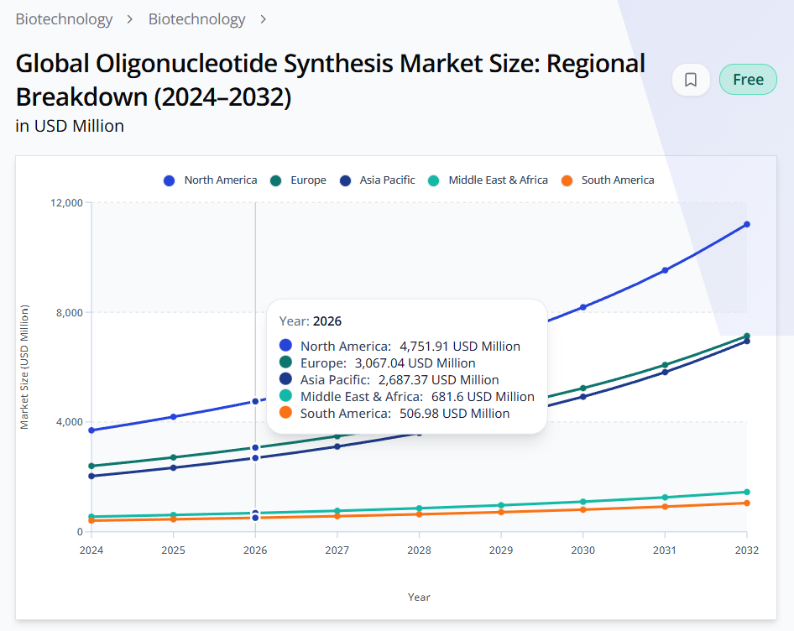Click the Free badge button
Viewport: 794px width, 631px height.
coord(748,80)
